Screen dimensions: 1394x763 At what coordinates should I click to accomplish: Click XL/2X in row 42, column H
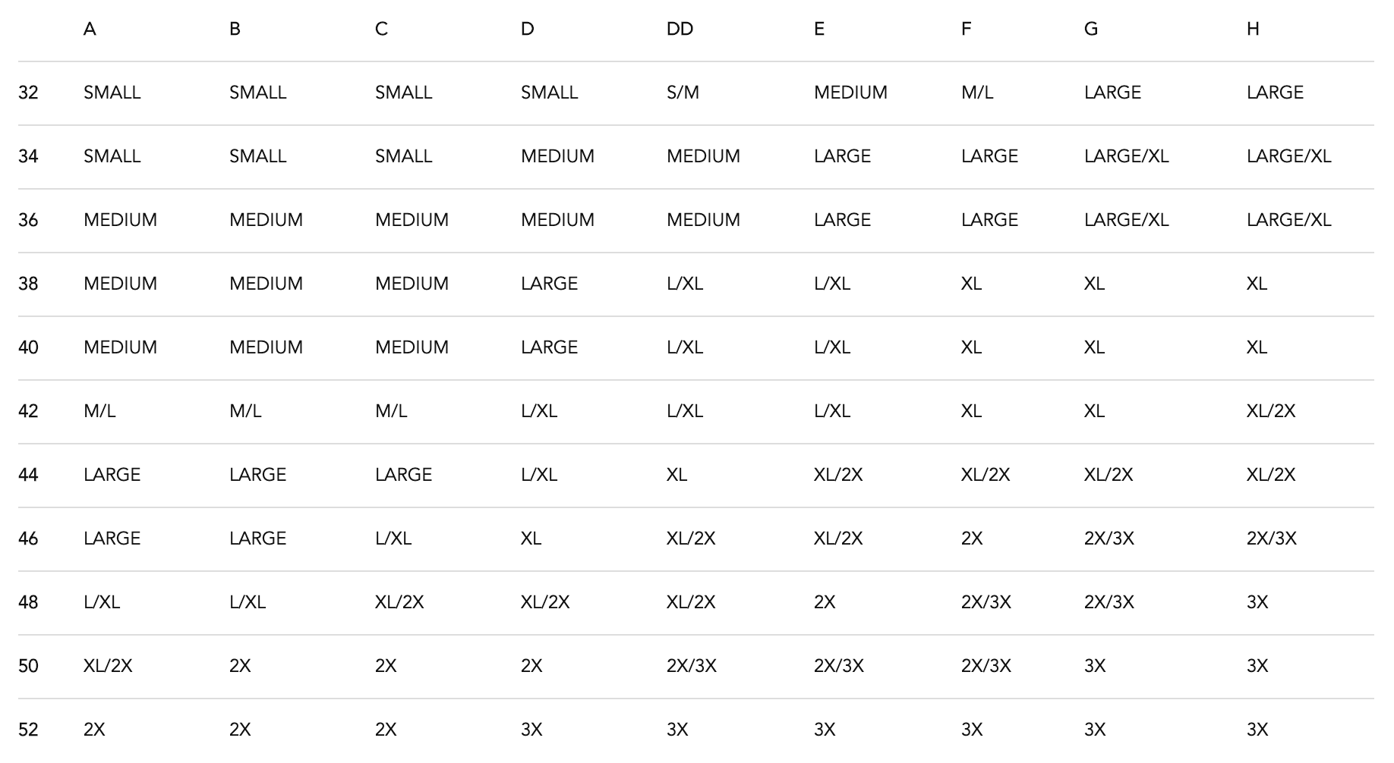tap(1271, 411)
